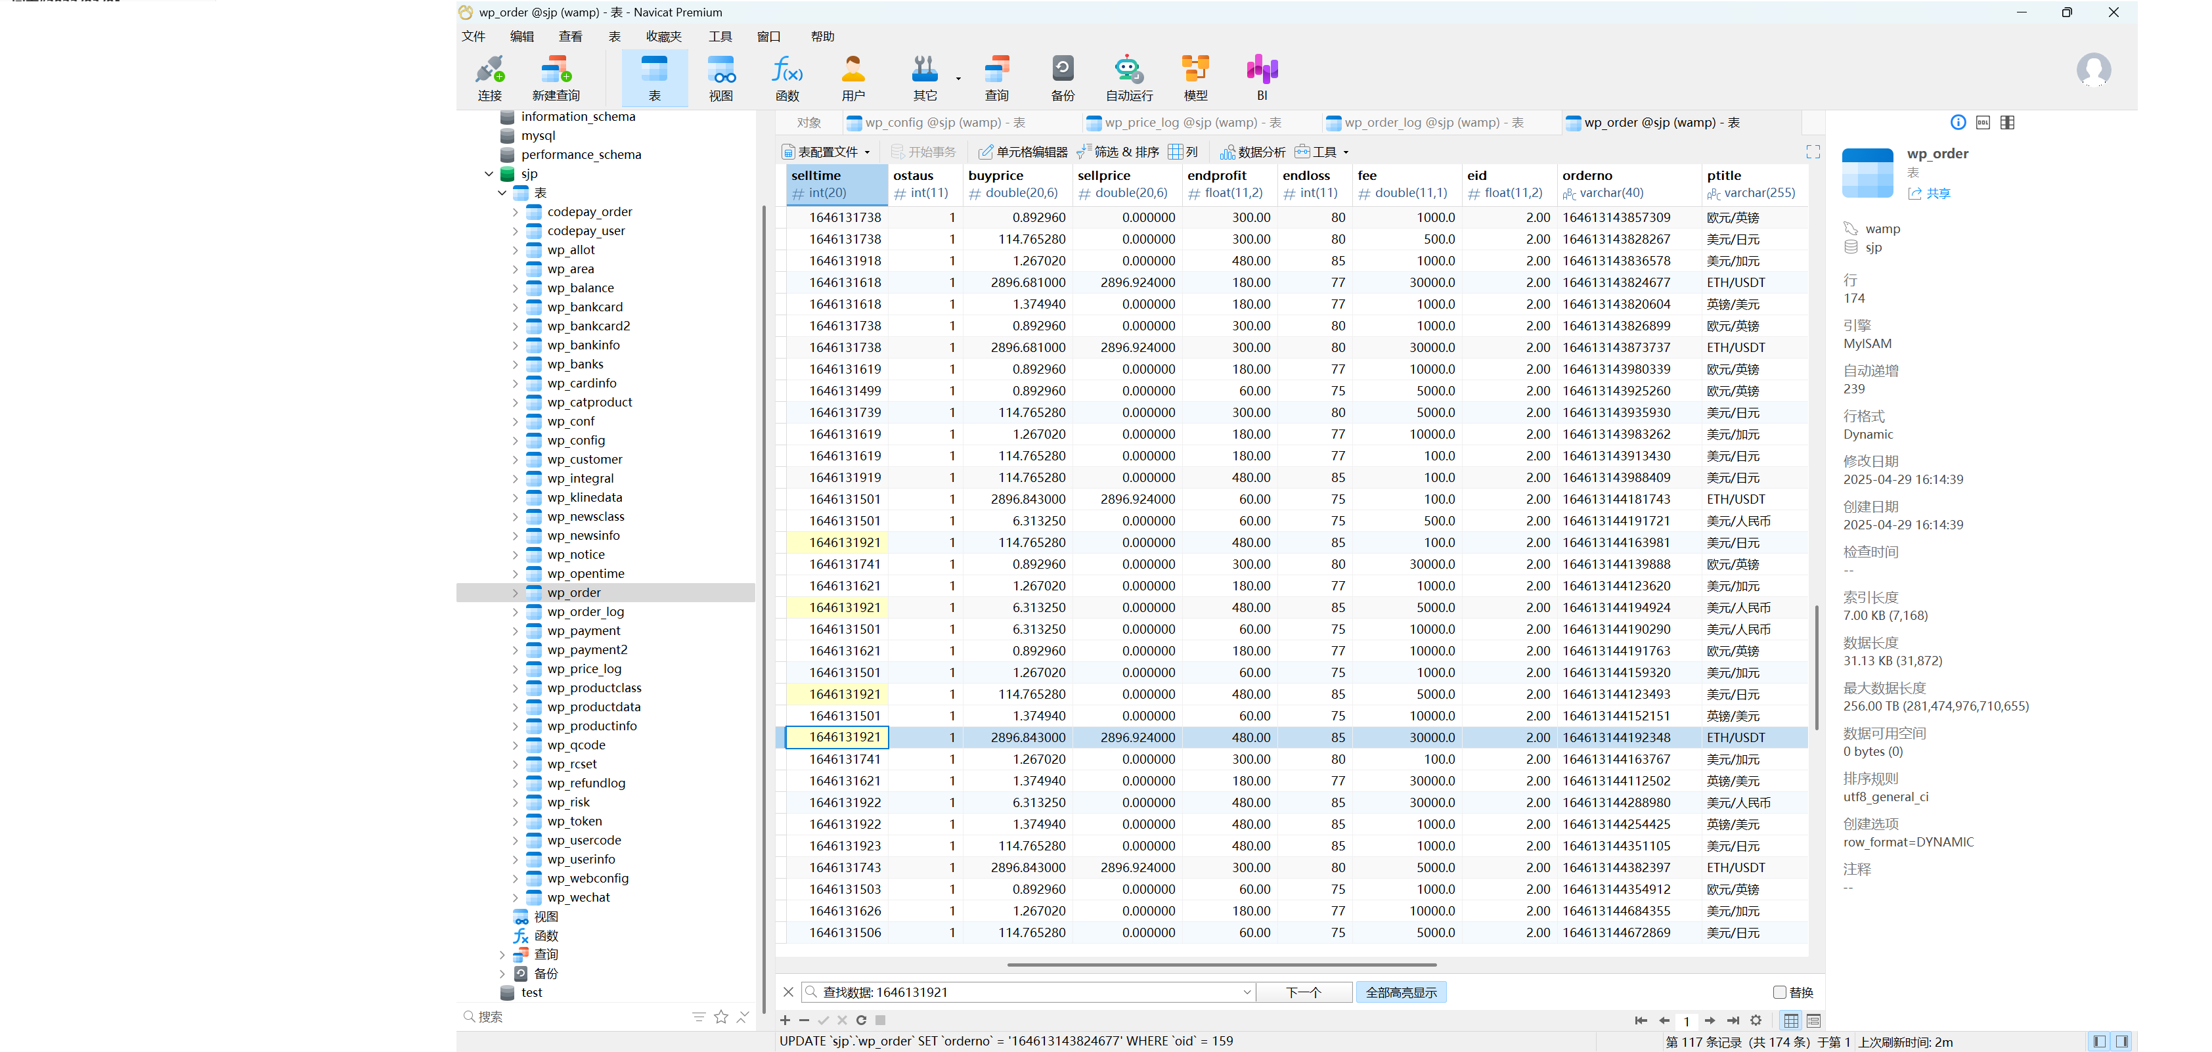Click the 模型 (Model) icon
Image resolution: width=2212 pixels, height=1052 pixels.
1195,77
